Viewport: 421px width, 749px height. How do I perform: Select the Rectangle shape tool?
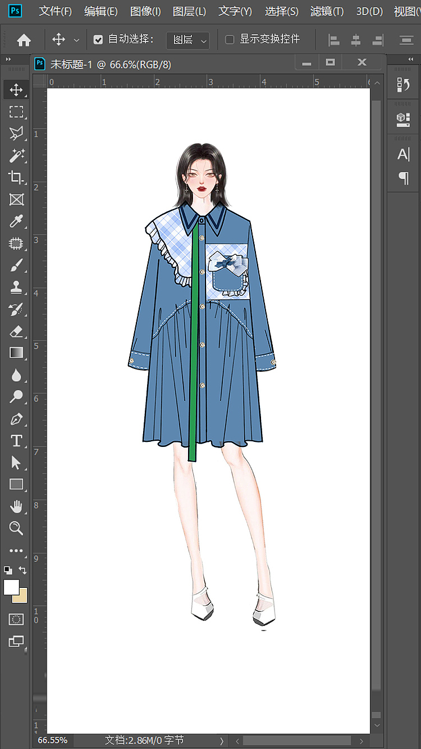click(16, 485)
